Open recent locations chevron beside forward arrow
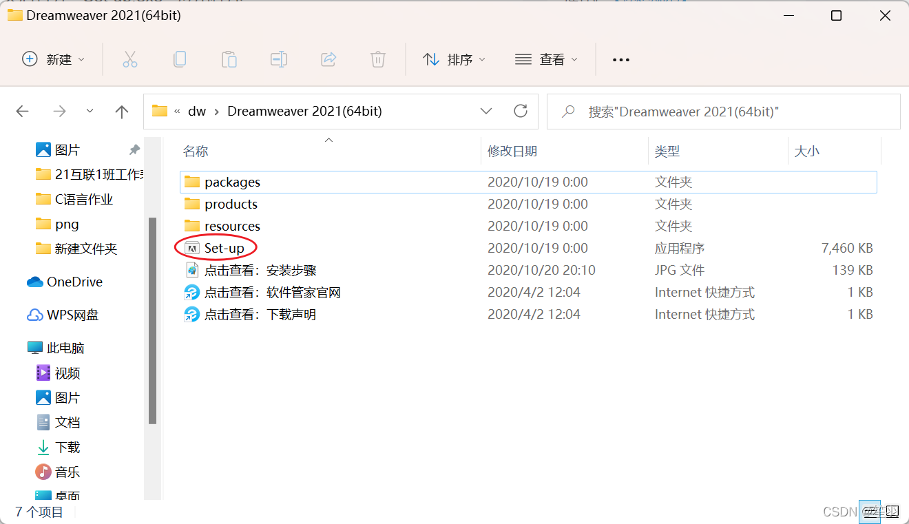 click(90, 111)
